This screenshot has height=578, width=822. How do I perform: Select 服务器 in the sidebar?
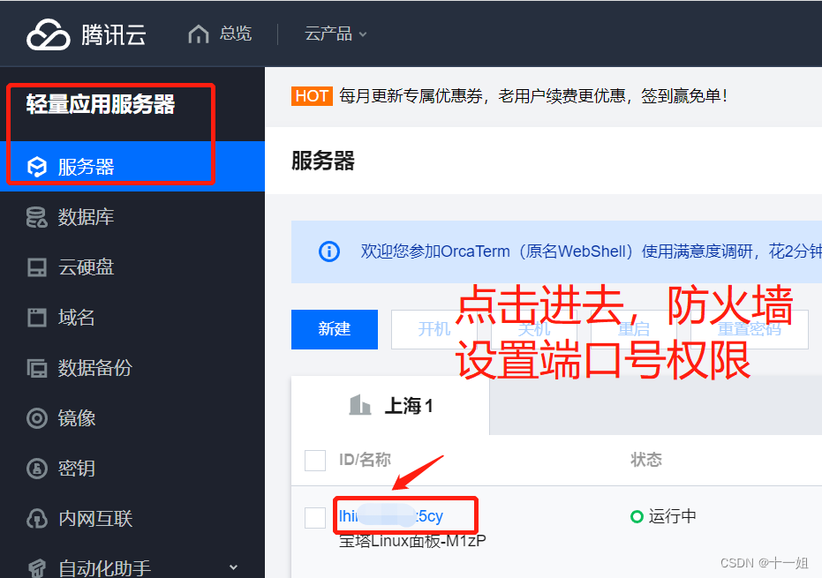pos(132,167)
